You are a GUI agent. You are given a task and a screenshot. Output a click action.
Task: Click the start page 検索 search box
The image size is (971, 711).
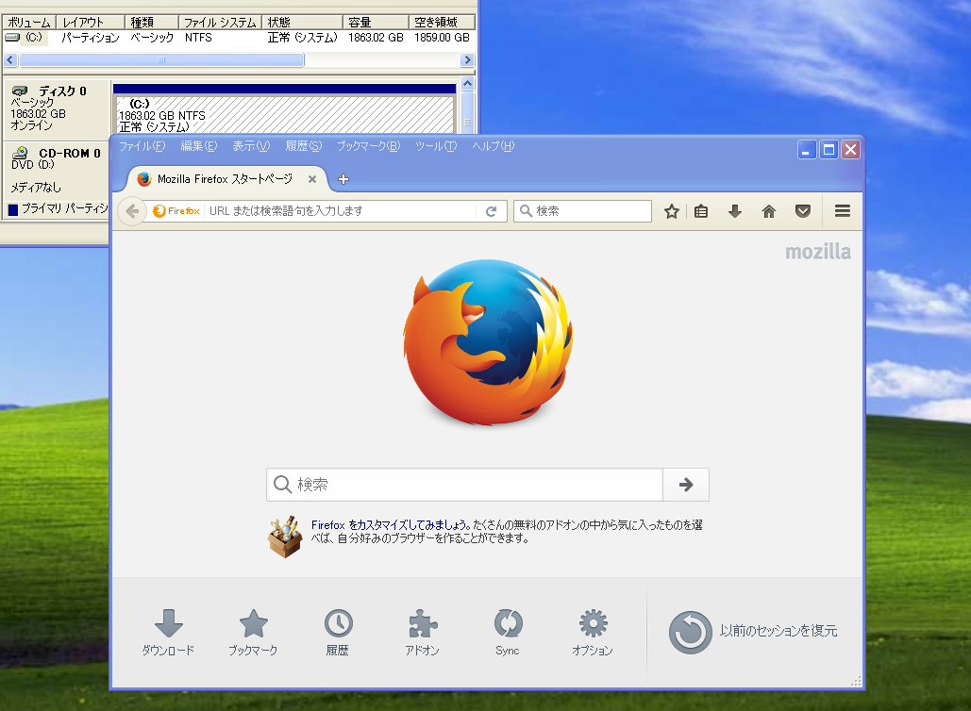point(464,485)
